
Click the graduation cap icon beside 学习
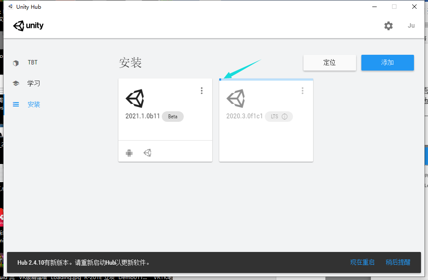click(x=16, y=83)
